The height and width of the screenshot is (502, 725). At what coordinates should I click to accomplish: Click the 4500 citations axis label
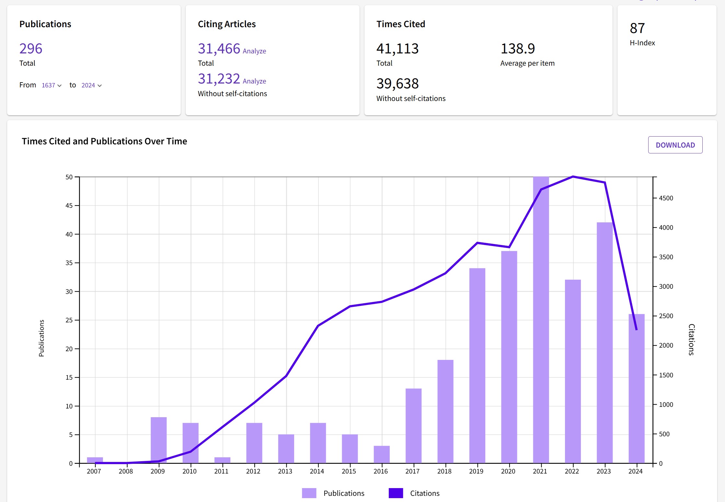[x=666, y=198]
